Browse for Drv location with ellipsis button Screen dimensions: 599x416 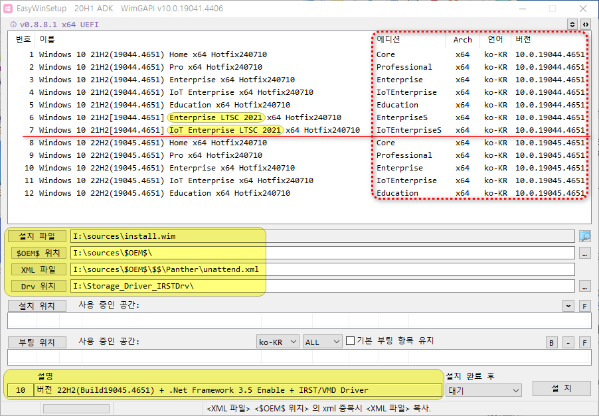(x=584, y=286)
